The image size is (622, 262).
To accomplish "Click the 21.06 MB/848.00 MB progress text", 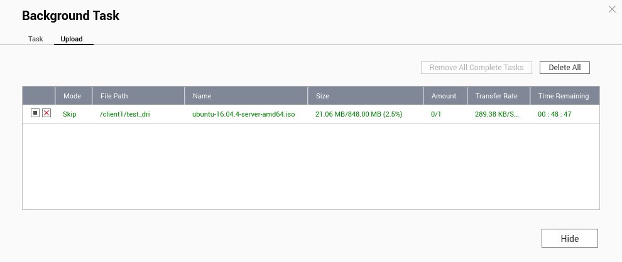I will point(359,115).
